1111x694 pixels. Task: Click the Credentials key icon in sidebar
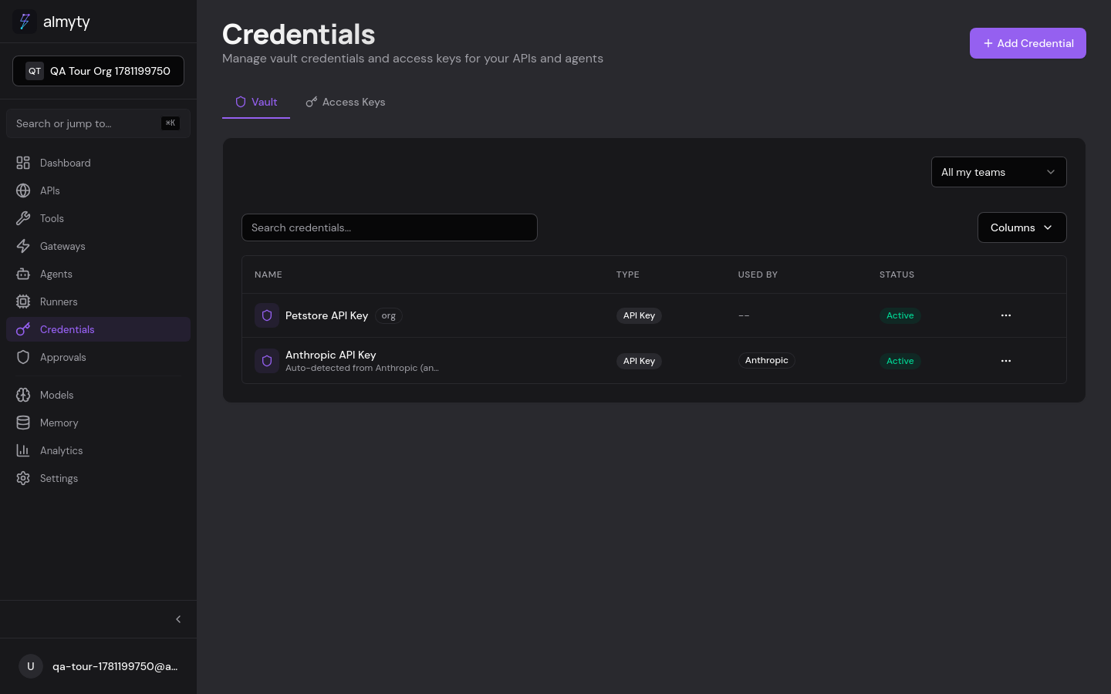(x=23, y=329)
